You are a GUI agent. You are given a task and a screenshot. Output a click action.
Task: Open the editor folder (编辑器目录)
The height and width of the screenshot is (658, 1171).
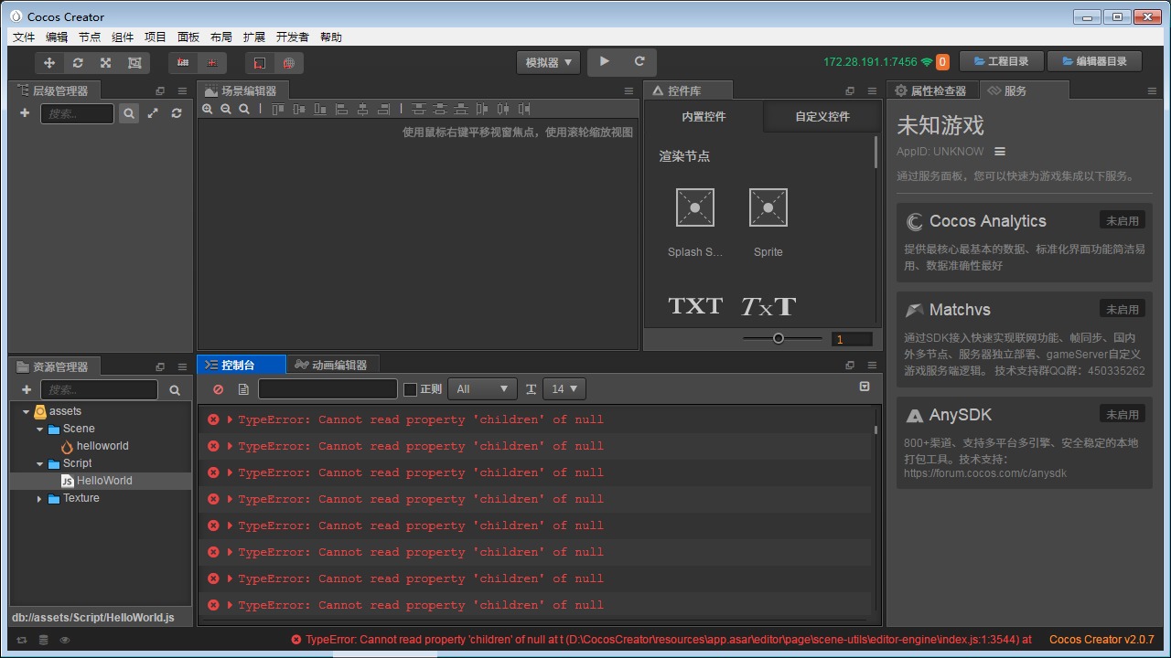click(x=1095, y=61)
